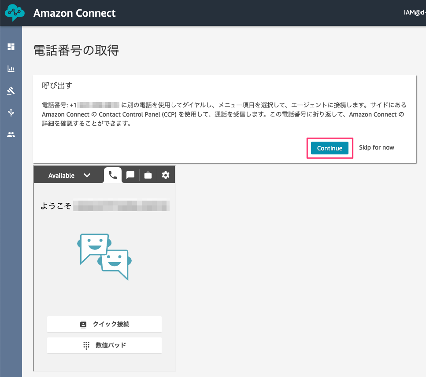Image resolution: width=426 pixels, height=377 pixels.
Task: Click the Continue button
Action: coord(330,148)
